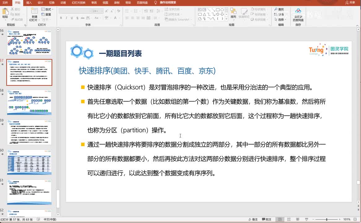Pick the triangle shape in shapes gallery

204,14
